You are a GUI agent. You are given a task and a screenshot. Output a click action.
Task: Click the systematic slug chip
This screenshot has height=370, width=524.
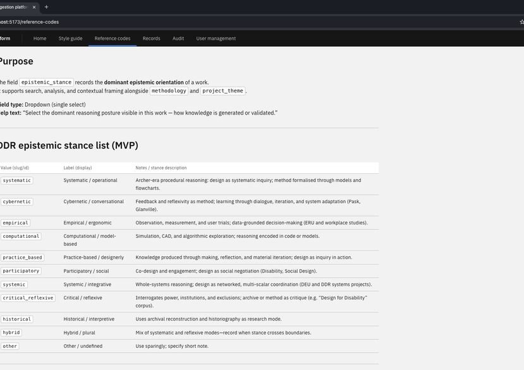pyautogui.click(x=16, y=180)
